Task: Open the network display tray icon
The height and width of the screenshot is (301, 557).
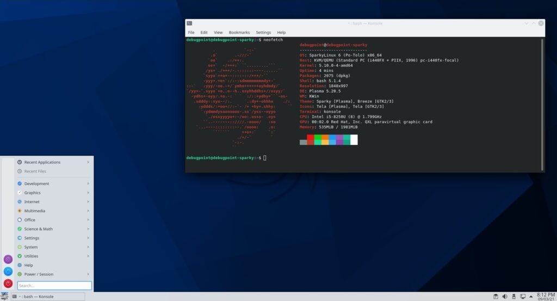Action: [x=523, y=297]
